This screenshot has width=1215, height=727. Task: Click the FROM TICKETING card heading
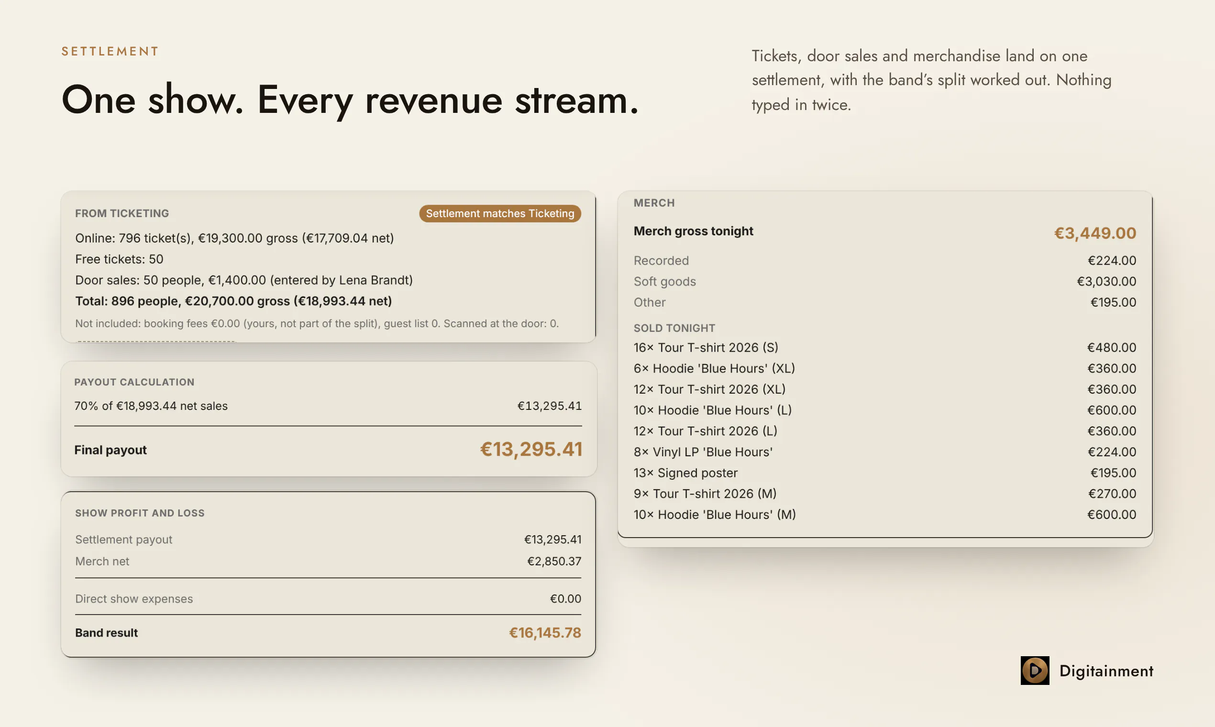pyautogui.click(x=122, y=214)
